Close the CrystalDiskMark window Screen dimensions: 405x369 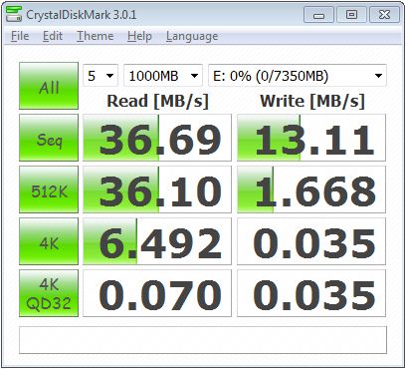384,15
